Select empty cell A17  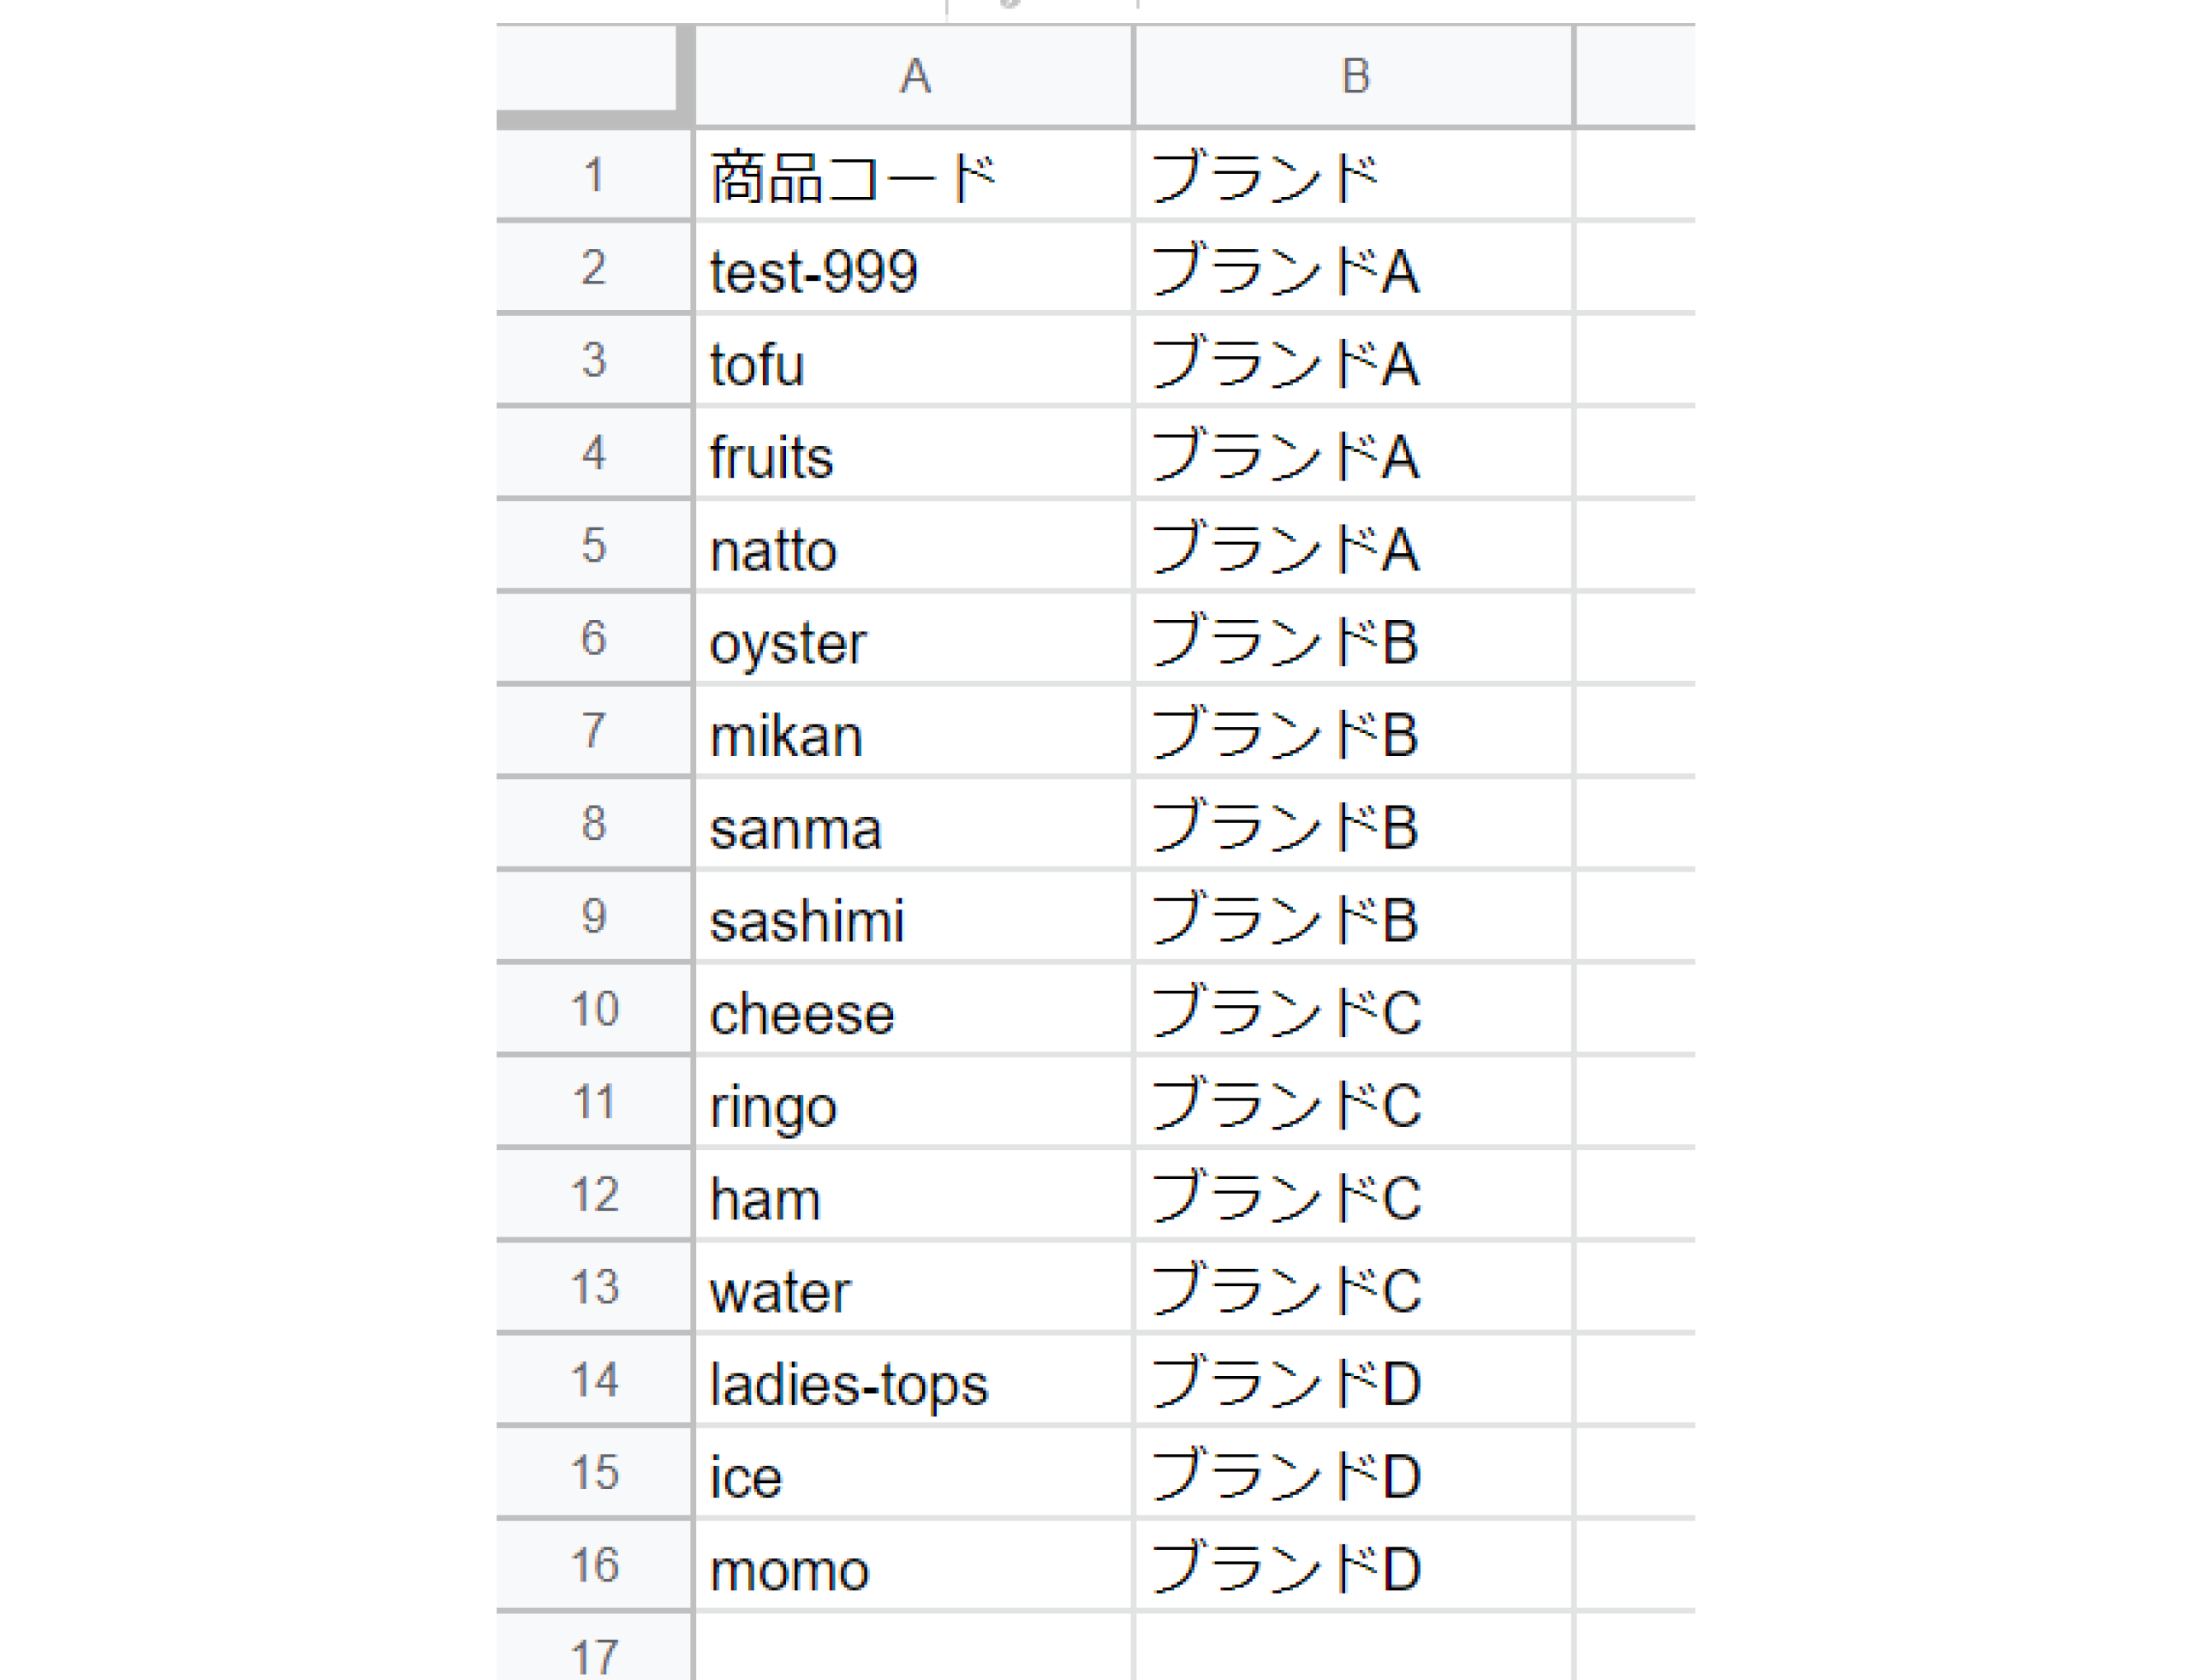[x=913, y=1650]
